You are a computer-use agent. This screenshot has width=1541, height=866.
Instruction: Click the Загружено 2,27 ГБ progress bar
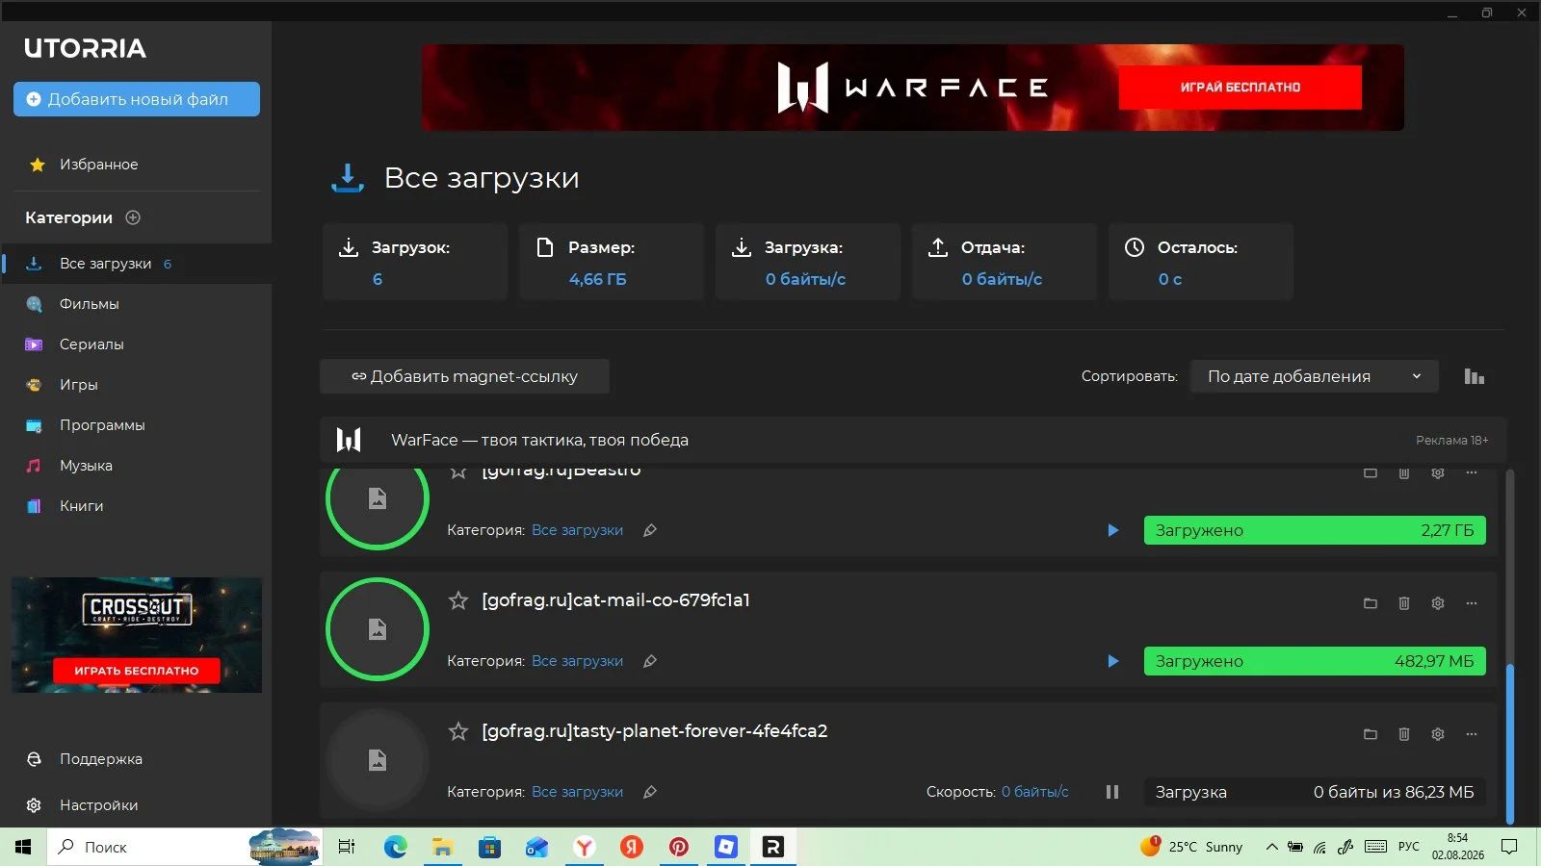[1315, 530]
